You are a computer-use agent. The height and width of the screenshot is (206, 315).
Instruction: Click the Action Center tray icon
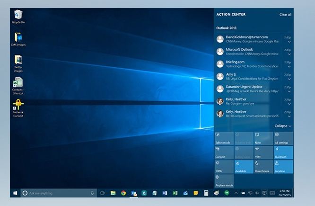pyautogui.click(x=264, y=193)
